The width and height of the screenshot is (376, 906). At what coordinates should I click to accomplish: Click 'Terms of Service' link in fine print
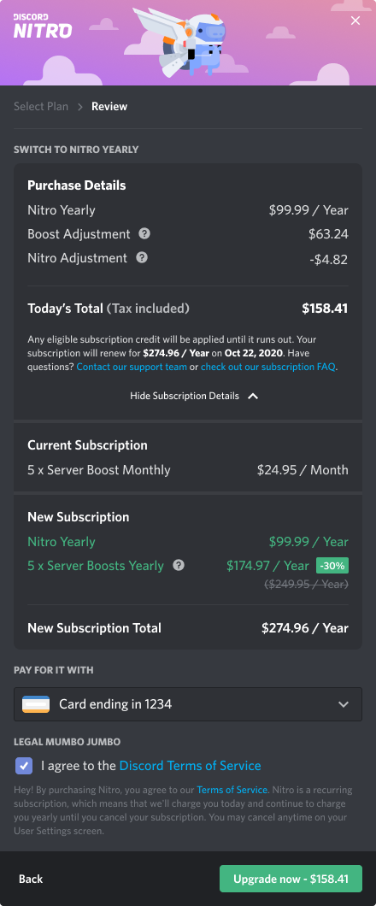(232, 790)
